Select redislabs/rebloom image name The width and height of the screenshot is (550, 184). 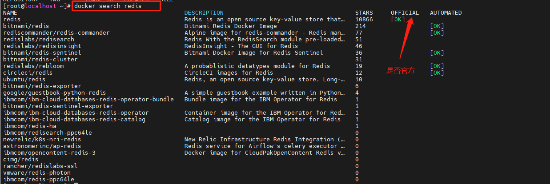(x=33, y=66)
